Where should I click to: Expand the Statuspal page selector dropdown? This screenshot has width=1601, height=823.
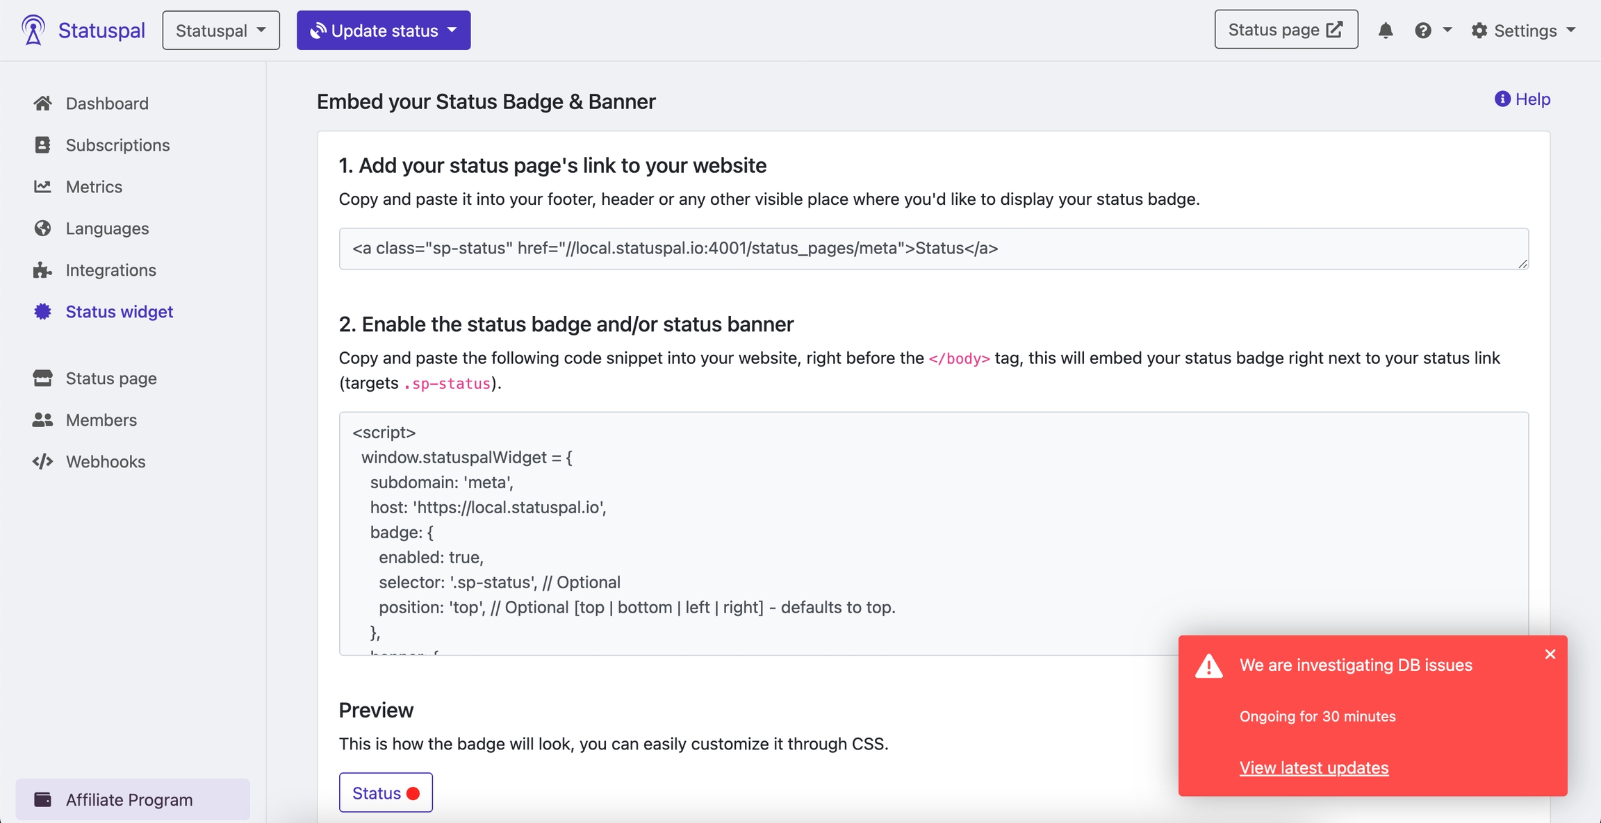click(221, 31)
